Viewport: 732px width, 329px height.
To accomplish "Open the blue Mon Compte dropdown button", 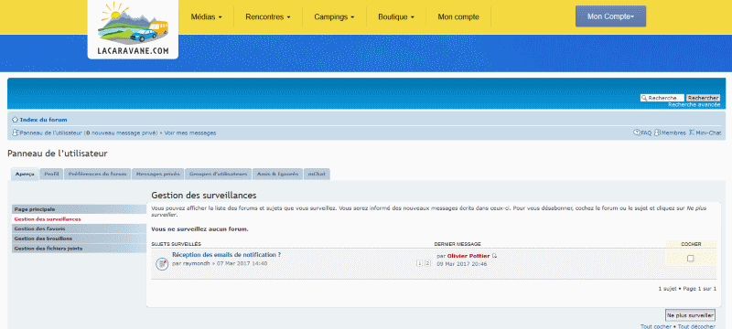I will [x=610, y=16].
